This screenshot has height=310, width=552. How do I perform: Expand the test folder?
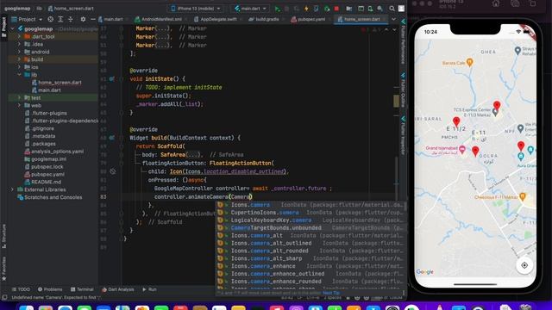(x=19, y=97)
